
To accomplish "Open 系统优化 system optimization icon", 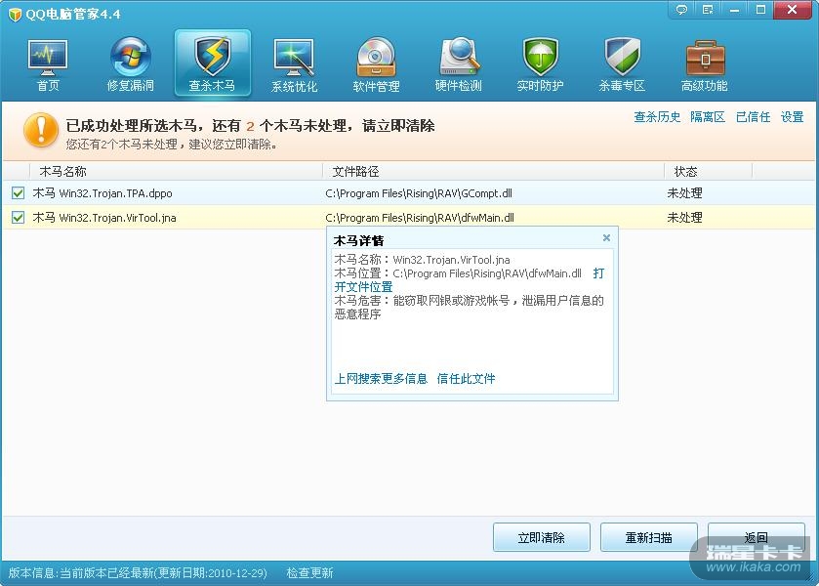I will (294, 64).
